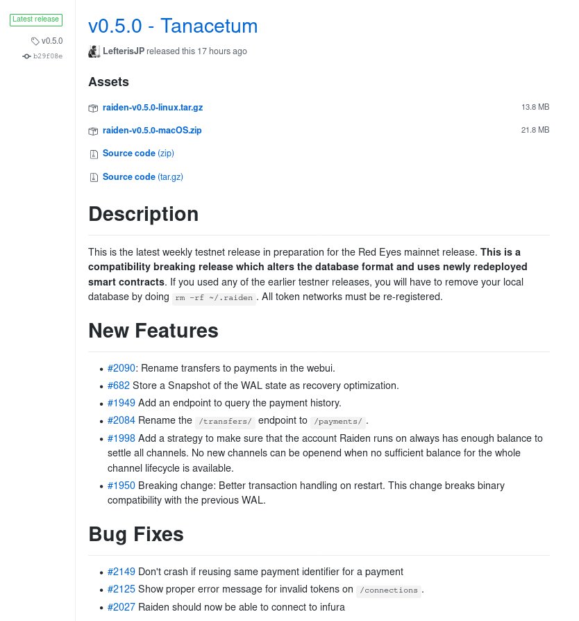The height and width of the screenshot is (621, 579).
Task: Download Source code (zip)
Action: click(138, 154)
